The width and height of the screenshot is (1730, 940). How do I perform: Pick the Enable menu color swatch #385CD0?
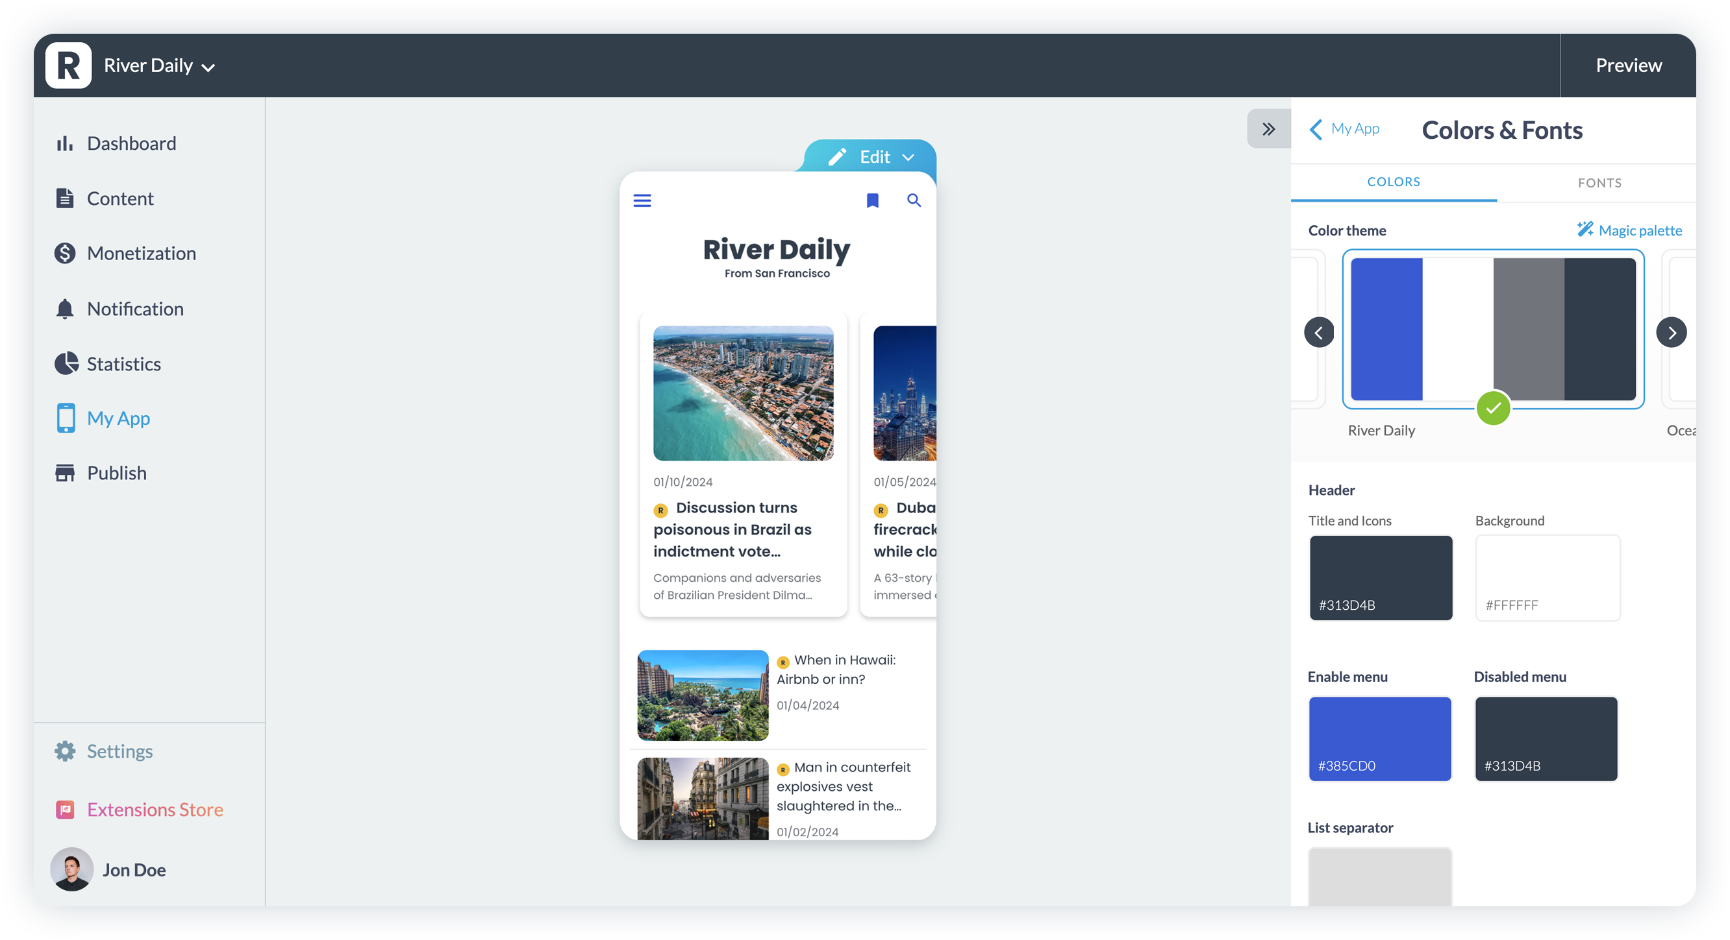[1379, 738]
